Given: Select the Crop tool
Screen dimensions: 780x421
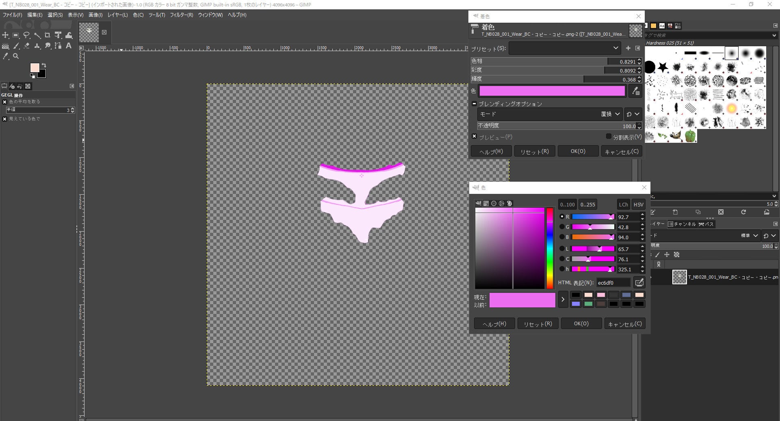Looking at the screenshot, I should (x=48, y=35).
